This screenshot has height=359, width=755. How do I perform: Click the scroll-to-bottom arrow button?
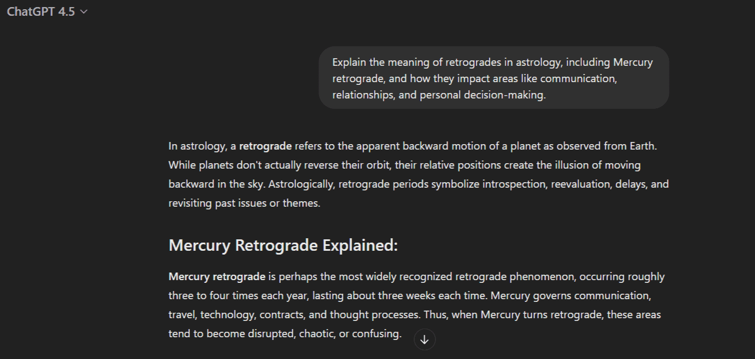(x=425, y=340)
